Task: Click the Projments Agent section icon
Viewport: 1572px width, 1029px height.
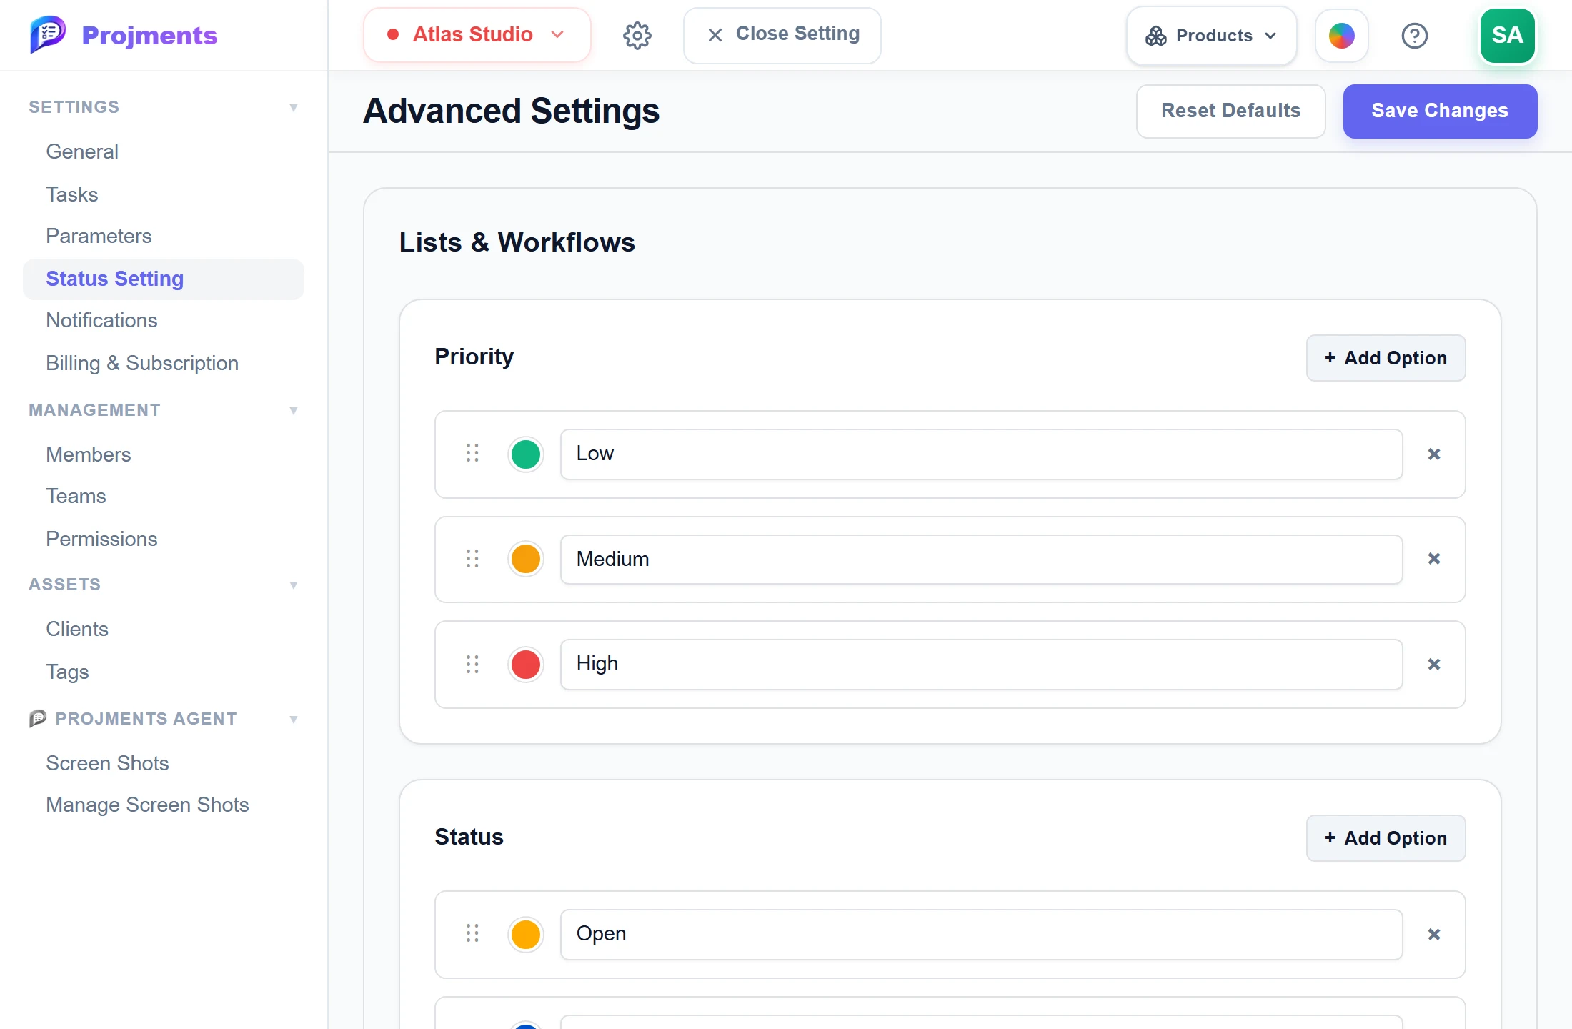Action: click(x=38, y=718)
